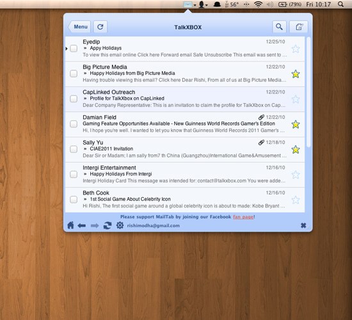Screen dimensions: 352x320
Task: Star the Beth Cook email
Action: [x=296, y=200]
